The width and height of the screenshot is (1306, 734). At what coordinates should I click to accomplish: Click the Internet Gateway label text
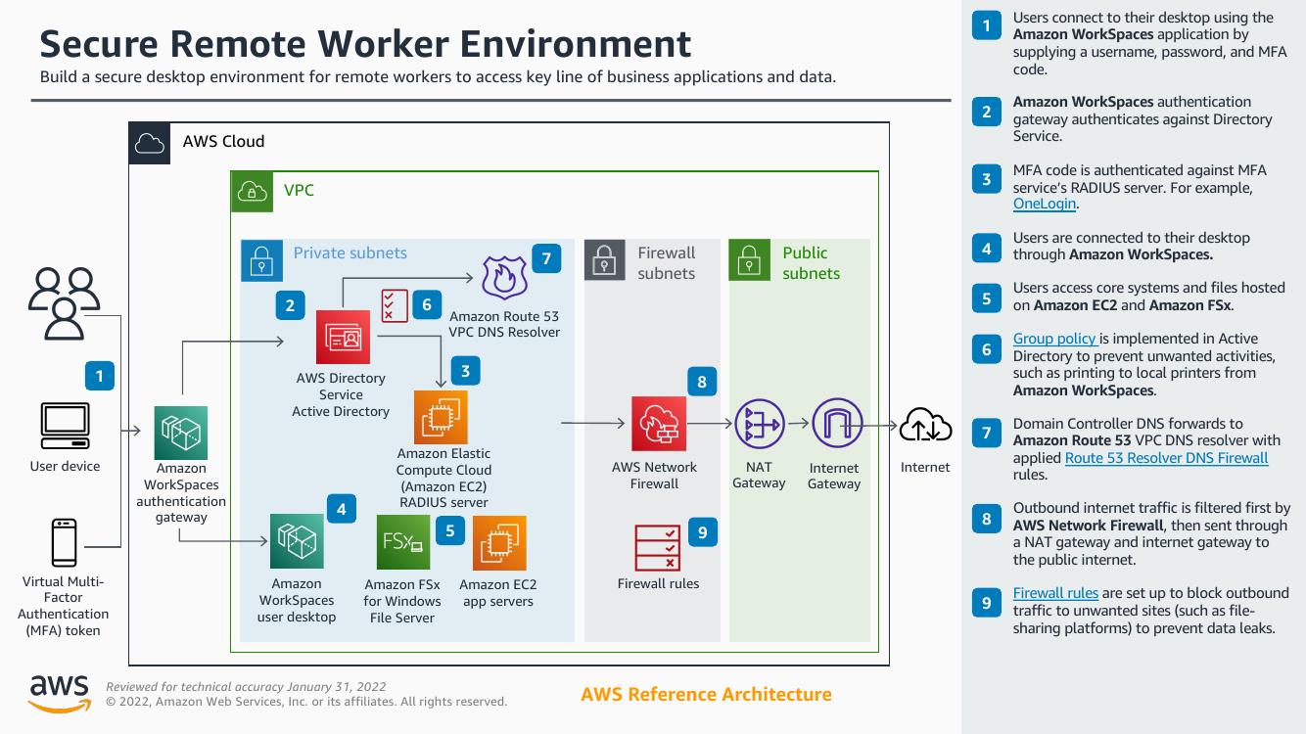(834, 476)
